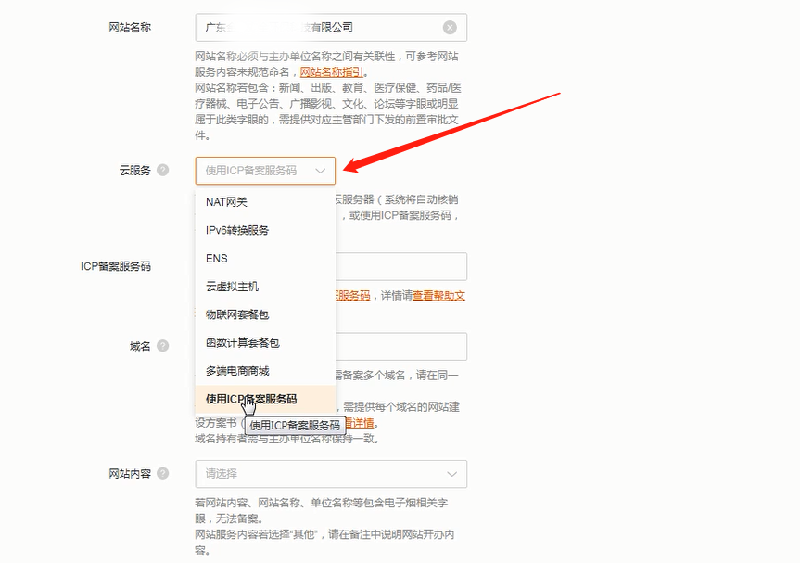The width and height of the screenshot is (800, 563).
Task: Click the help icon beside 云服务 label
Action: pos(164,171)
